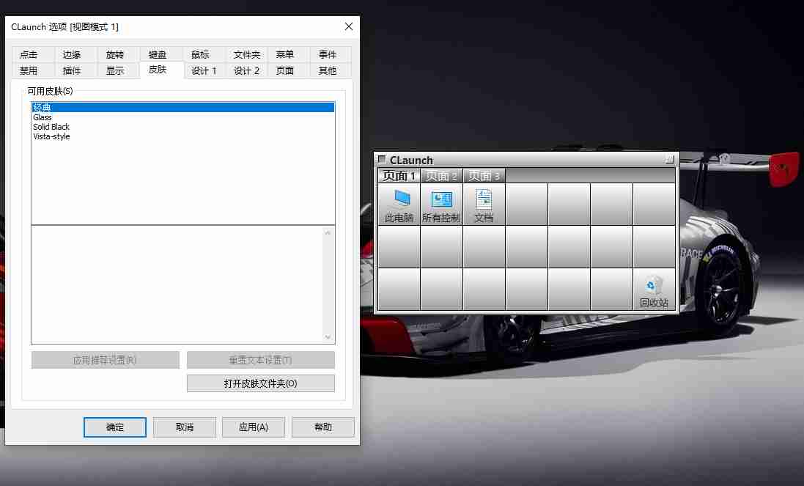
Task: Click 应用(A) to apply settings
Action: click(x=254, y=427)
